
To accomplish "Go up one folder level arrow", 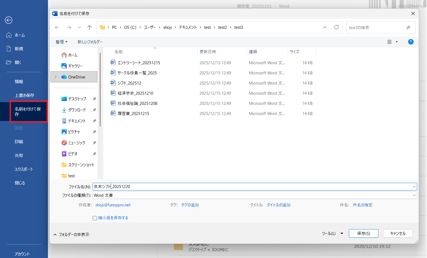I will [x=89, y=27].
